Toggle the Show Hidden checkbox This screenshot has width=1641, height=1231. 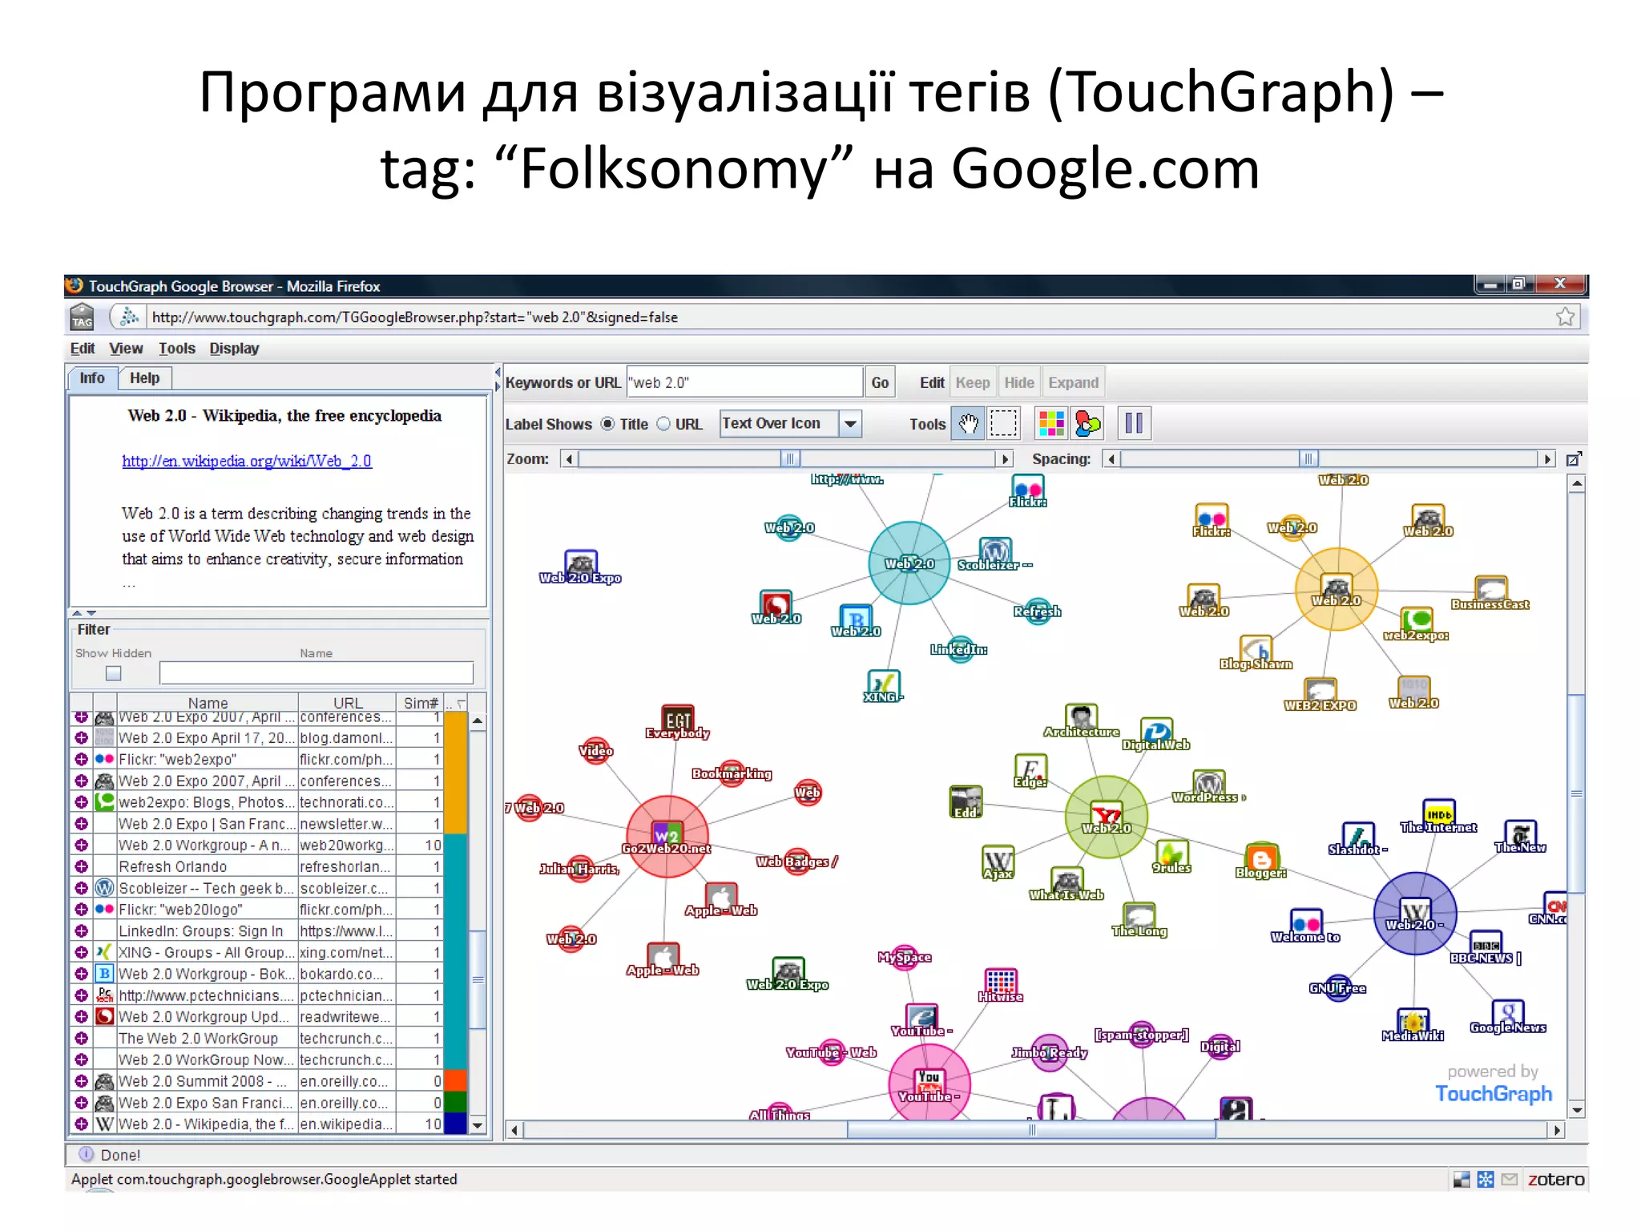tap(114, 673)
